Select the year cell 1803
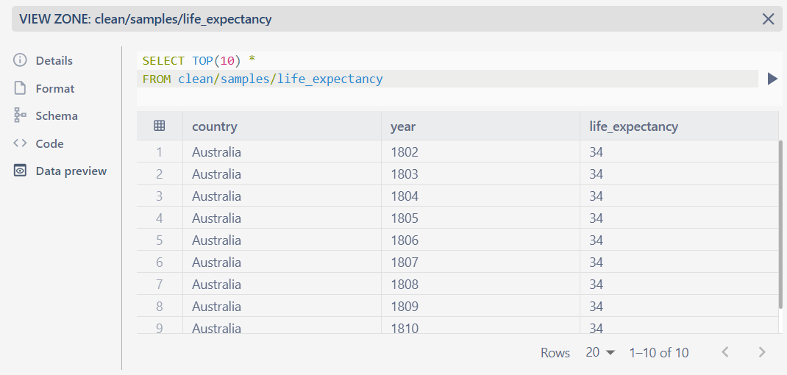Screen dimensions: 787x375 [480, 174]
